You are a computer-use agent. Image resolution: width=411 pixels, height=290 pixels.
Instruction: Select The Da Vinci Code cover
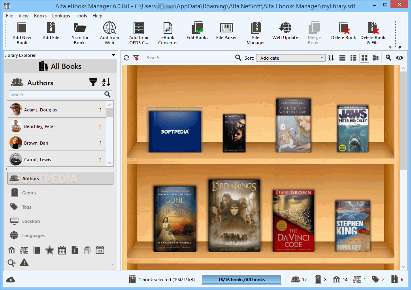pyautogui.click(x=293, y=221)
